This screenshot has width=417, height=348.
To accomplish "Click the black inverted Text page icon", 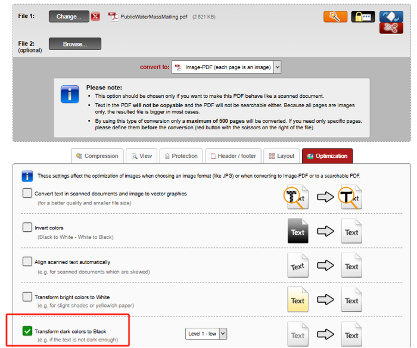I will pyautogui.click(x=298, y=231).
